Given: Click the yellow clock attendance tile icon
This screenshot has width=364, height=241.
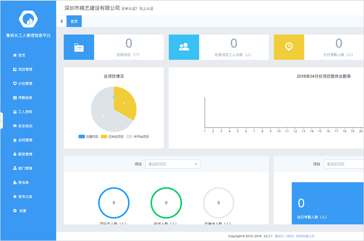Looking at the screenshot, I should 289,47.
